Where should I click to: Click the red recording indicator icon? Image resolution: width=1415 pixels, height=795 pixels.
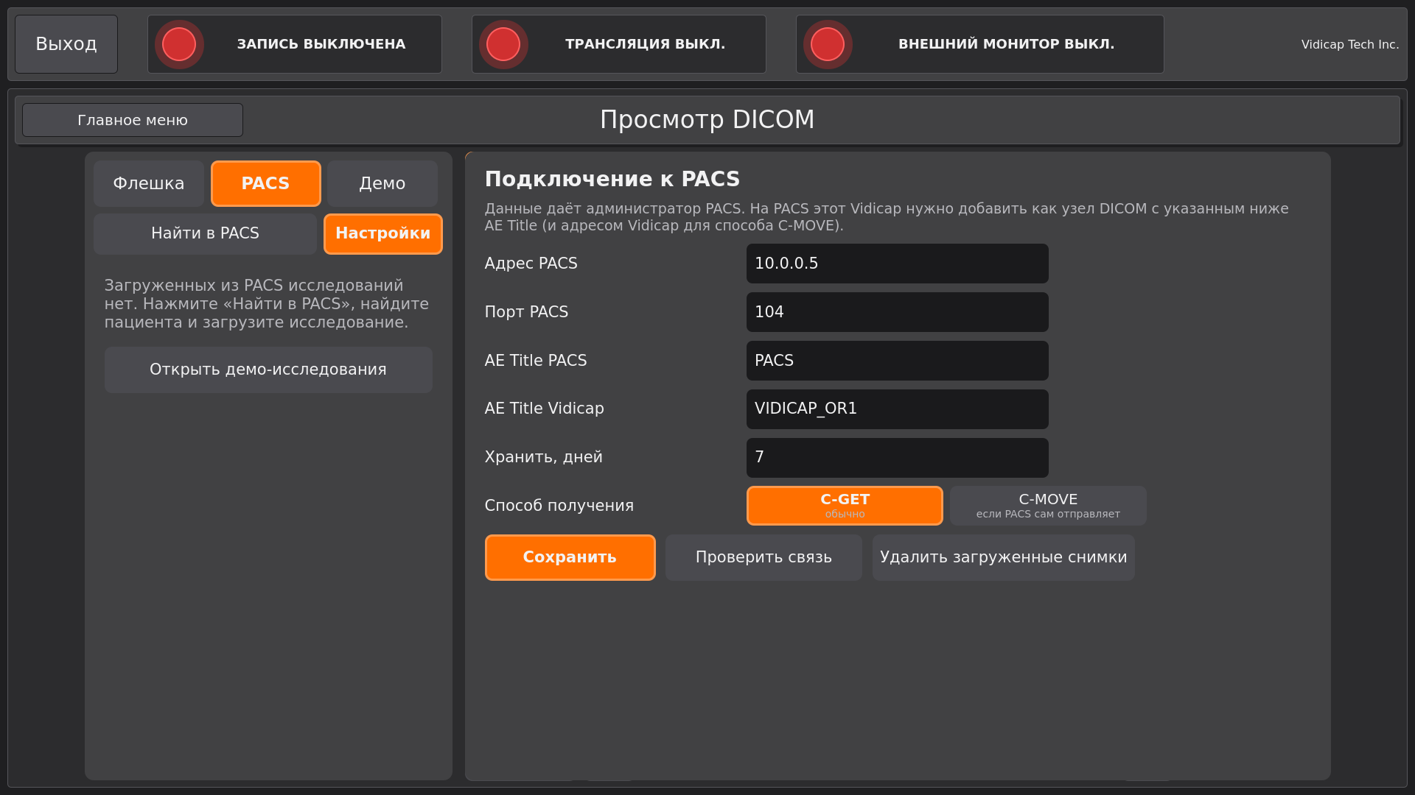click(x=179, y=44)
